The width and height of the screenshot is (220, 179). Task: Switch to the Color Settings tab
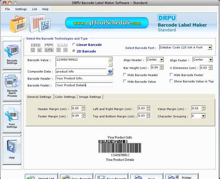(x=65, y=97)
